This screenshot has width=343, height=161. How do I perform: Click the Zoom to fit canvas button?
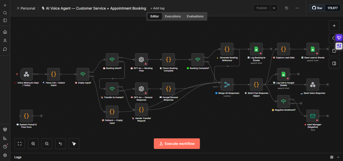pyautogui.click(x=20, y=144)
